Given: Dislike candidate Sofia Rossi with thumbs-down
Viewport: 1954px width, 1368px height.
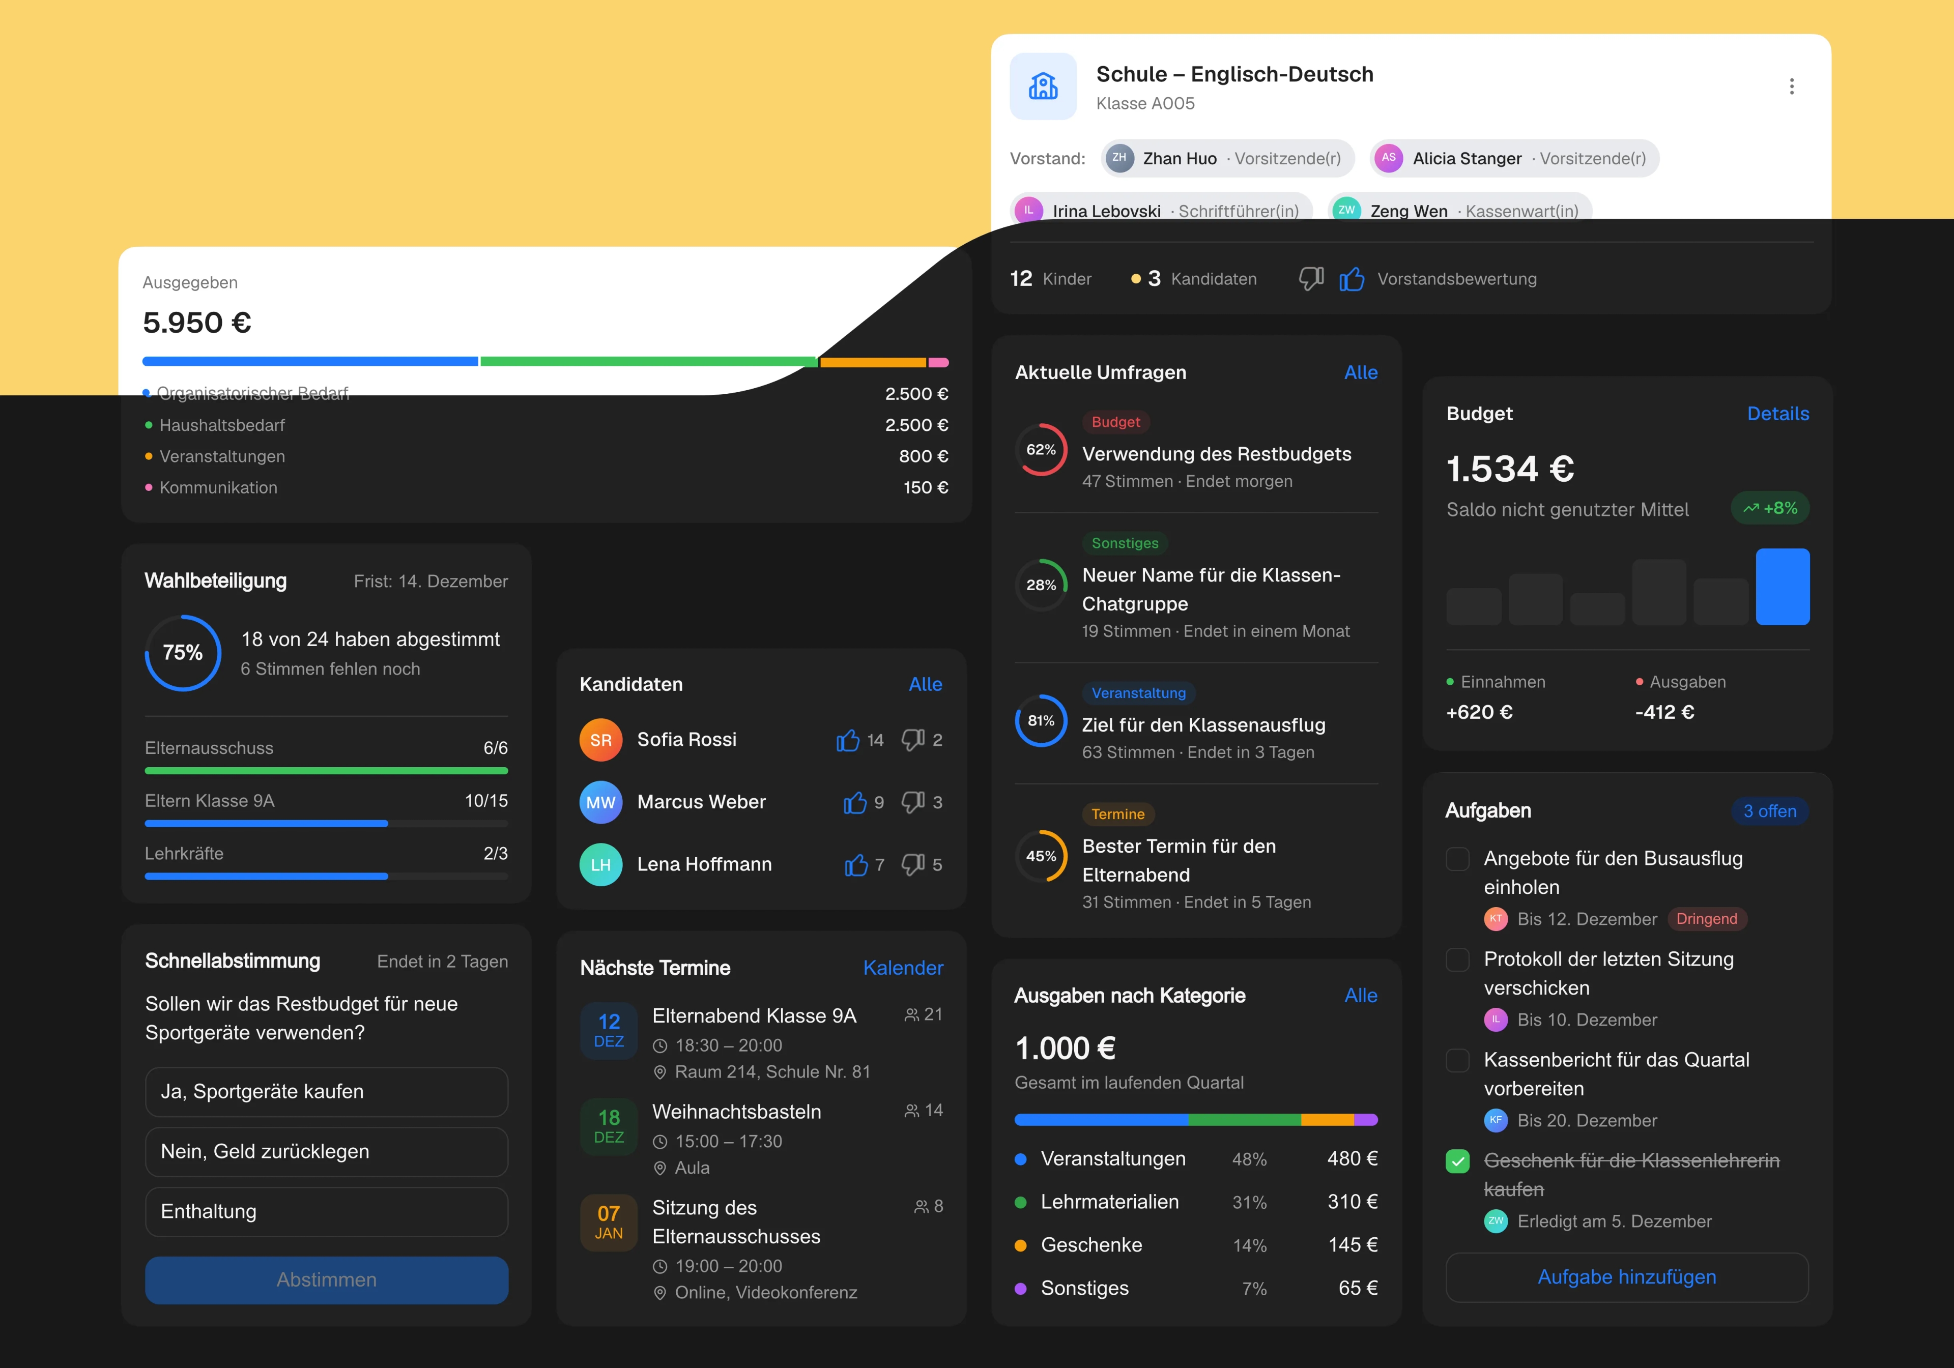Looking at the screenshot, I should [x=913, y=740].
